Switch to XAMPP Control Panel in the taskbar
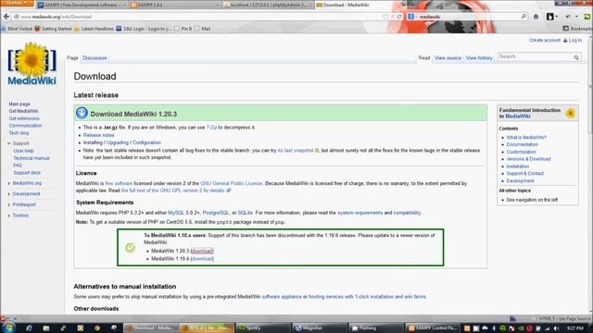Screen dimensions: 593x333 (433, 328)
